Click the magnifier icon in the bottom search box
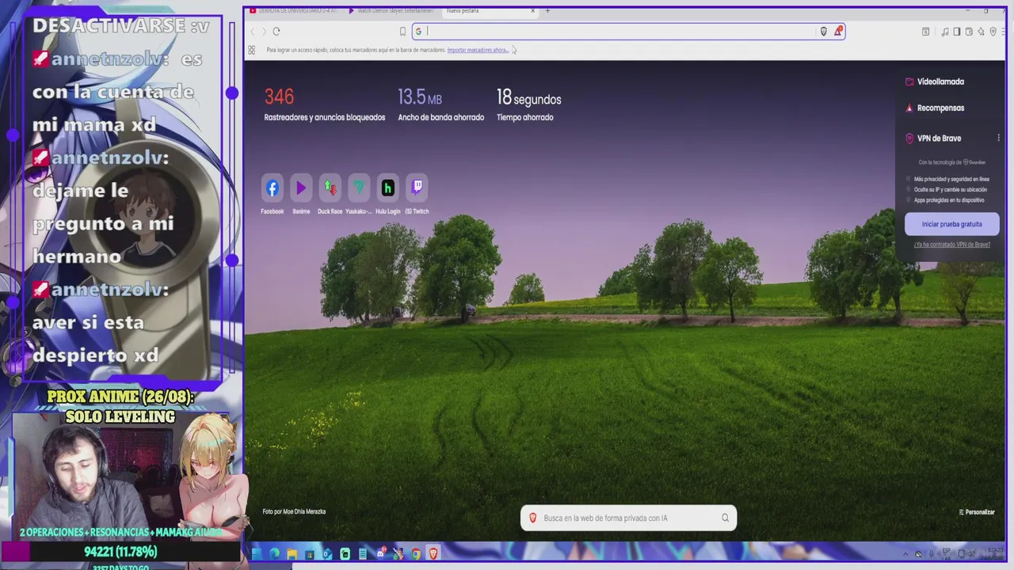 coord(725,519)
